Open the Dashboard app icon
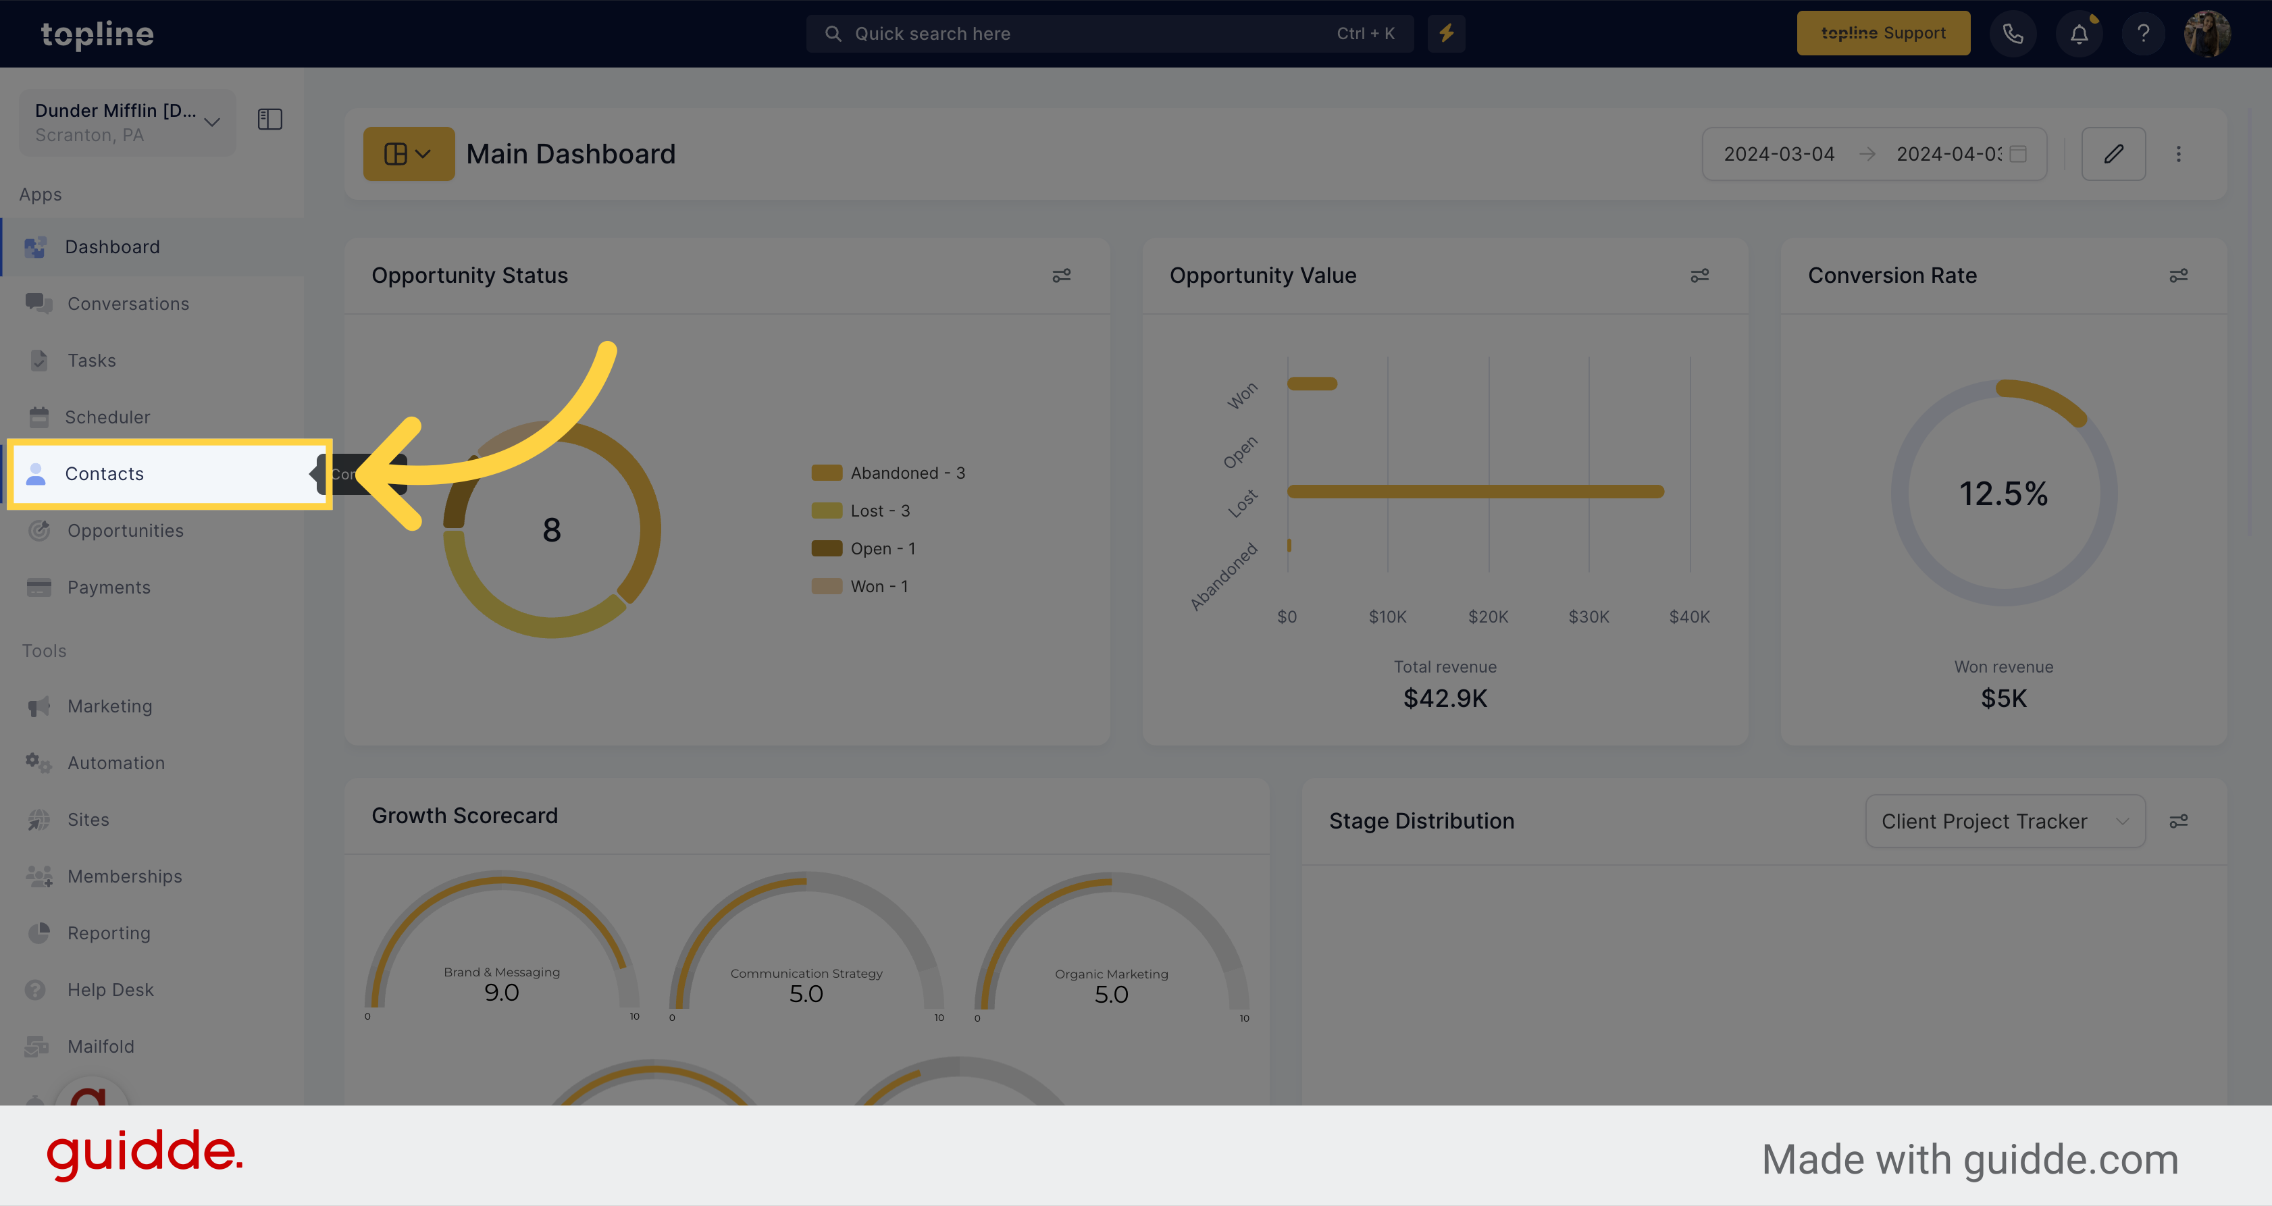 point(36,246)
